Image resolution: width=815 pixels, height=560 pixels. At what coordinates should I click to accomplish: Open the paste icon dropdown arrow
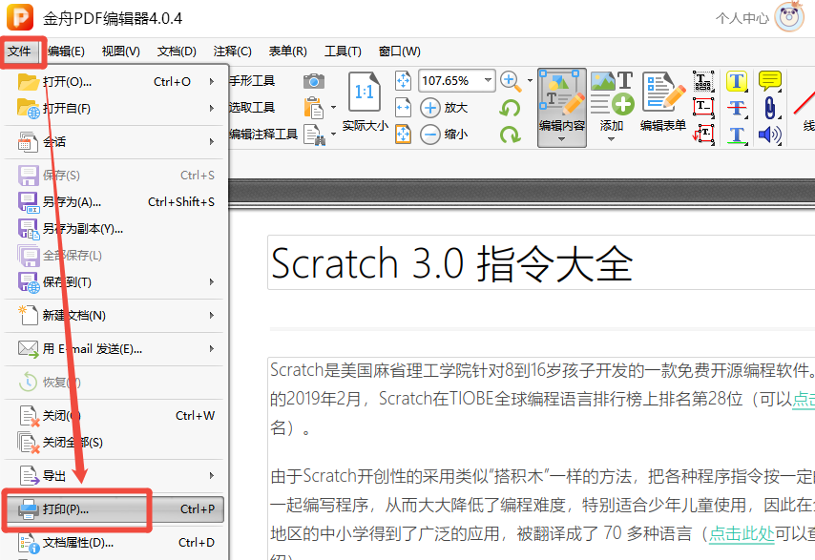click(333, 108)
